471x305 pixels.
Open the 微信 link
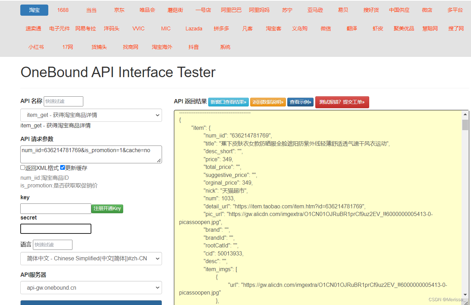pos(326,29)
